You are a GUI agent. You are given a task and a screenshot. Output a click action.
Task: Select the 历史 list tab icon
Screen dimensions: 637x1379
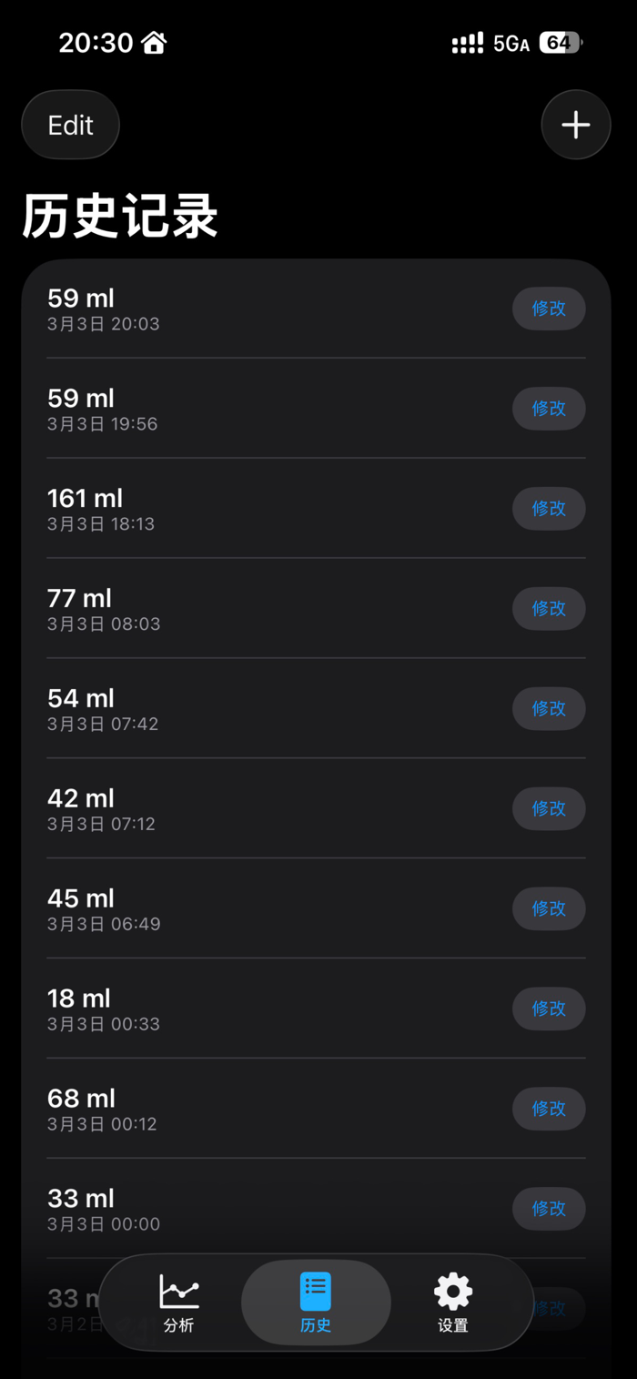click(316, 1292)
